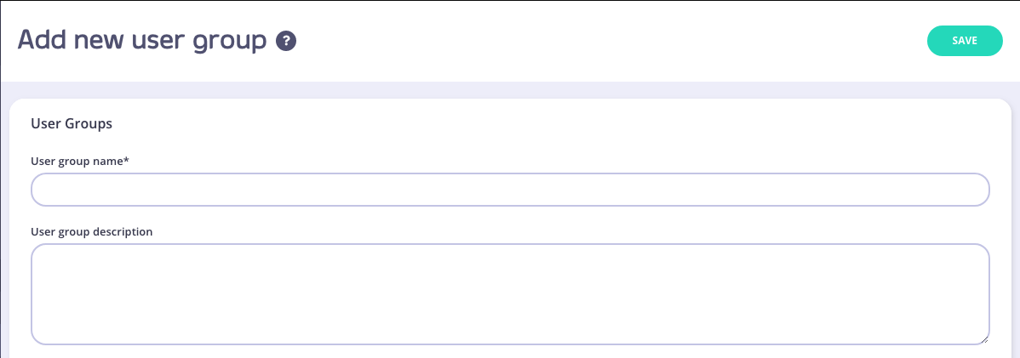Click the description textarea resize handle
Screen dimensions: 1020x358
tap(983, 338)
